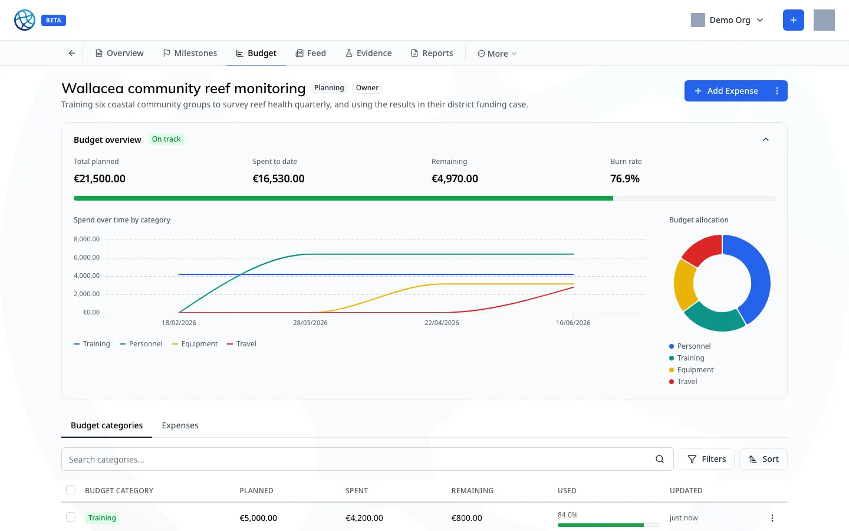This screenshot has height=531, width=849.
Task: Click the back arrow icon
Action: pos(72,53)
